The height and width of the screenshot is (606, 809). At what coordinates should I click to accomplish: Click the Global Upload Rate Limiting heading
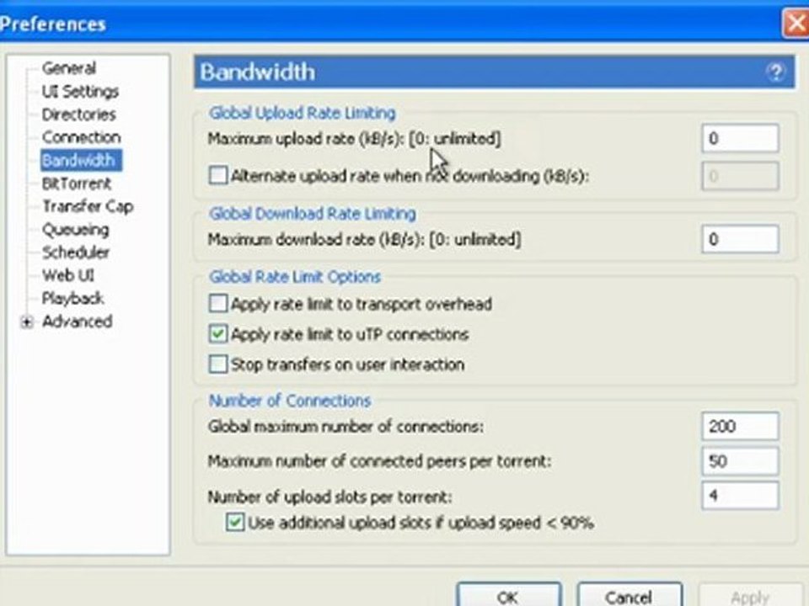point(303,113)
